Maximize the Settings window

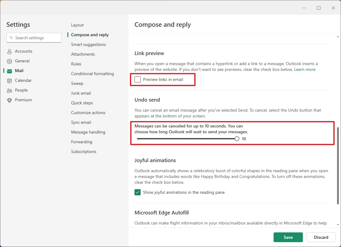tap(319, 8)
